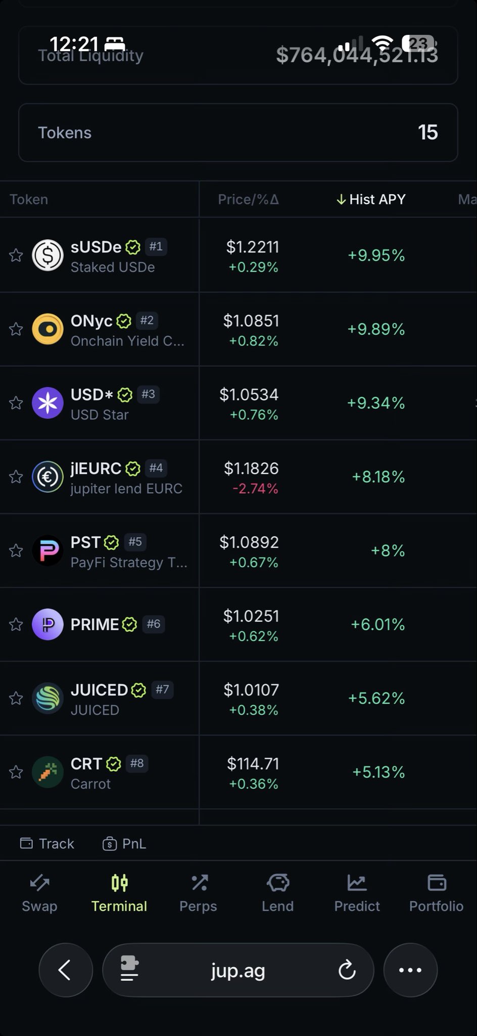Select the jlEURC token logo
The width and height of the screenshot is (477, 1036).
pos(47,477)
